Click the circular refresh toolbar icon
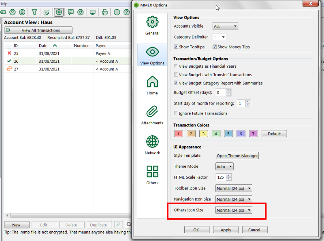The width and height of the screenshot is (324, 241). (80, 12)
